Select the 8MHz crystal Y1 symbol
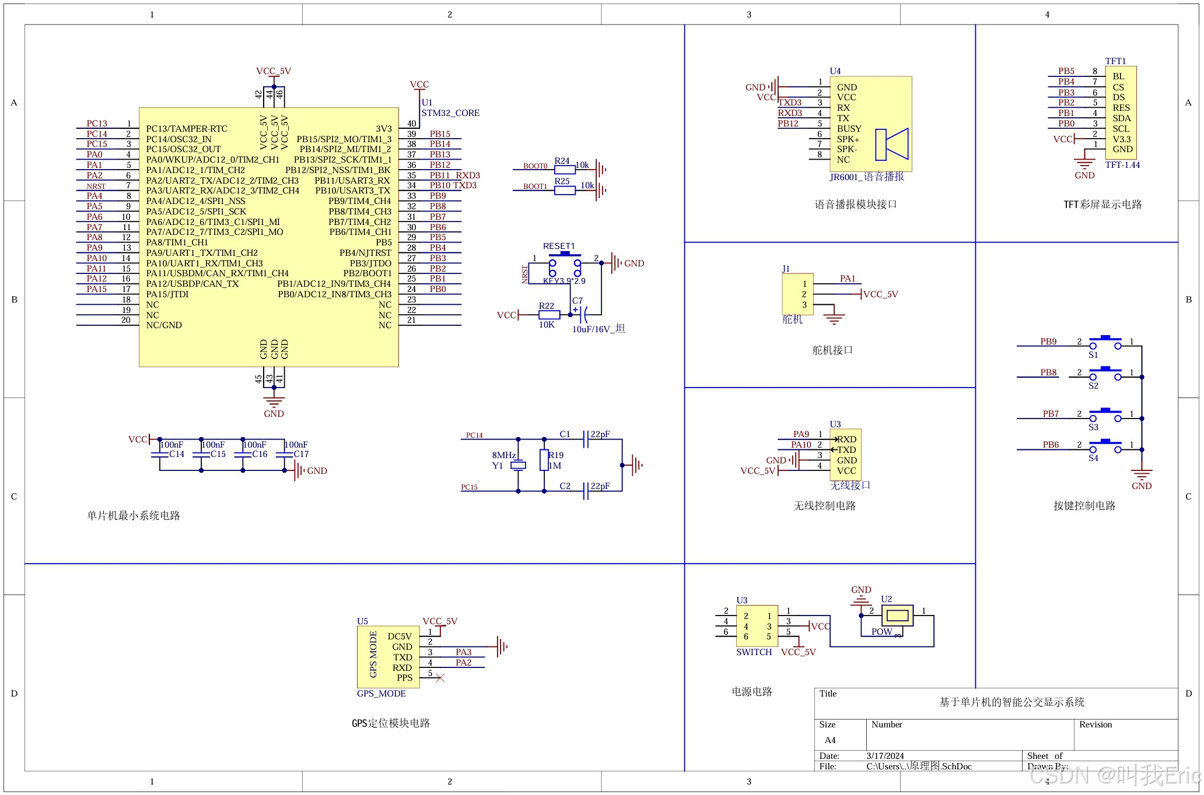Screen dimensions: 1204x795 point(518,465)
